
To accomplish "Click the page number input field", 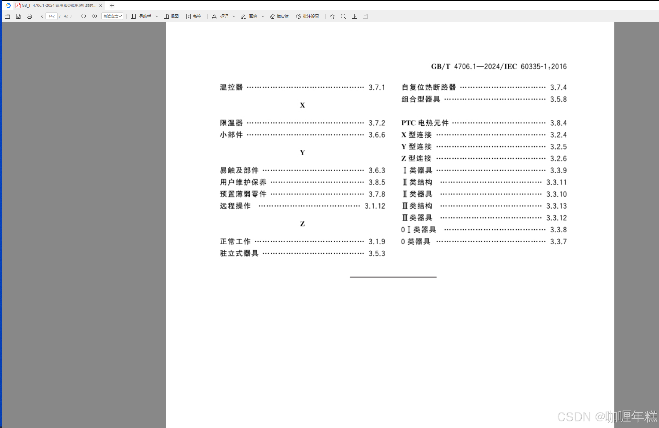I will 51,16.
